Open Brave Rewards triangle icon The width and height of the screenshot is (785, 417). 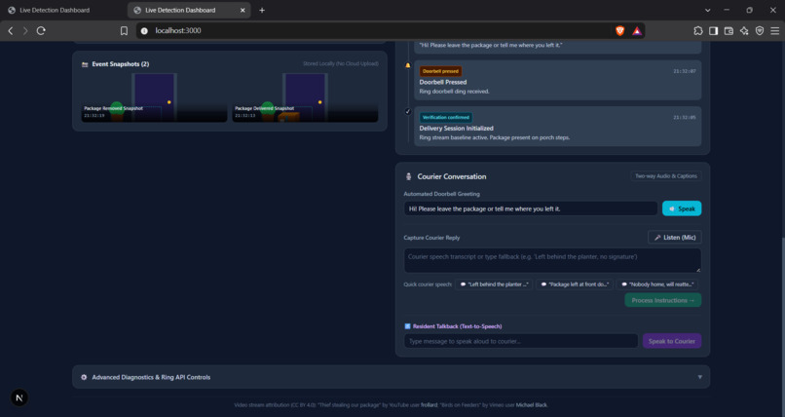pyautogui.click(x=636, y=30)
